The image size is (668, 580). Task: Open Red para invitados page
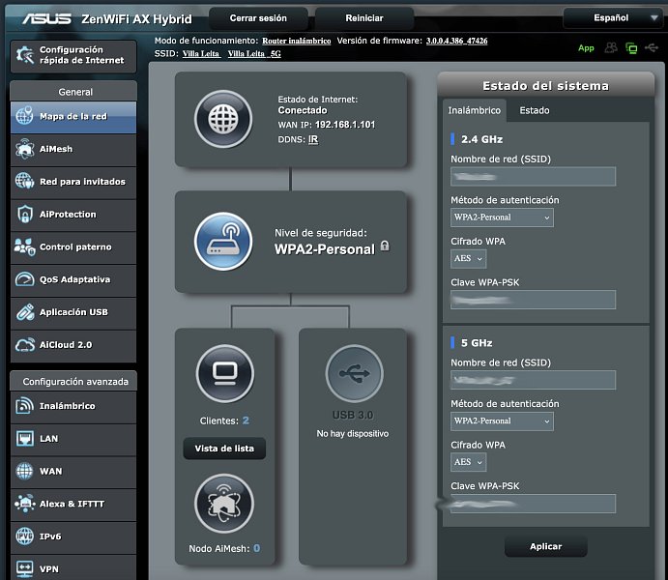click(73, 182)
